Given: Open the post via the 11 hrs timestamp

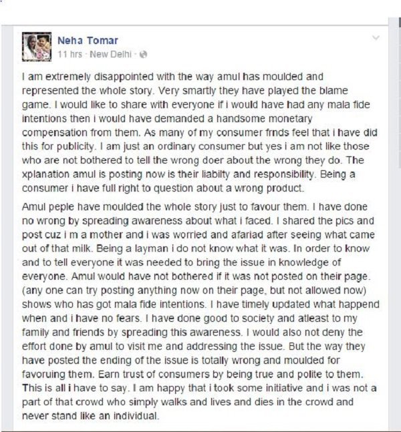Looking at the screenshot, I should (x=70, y=54).
